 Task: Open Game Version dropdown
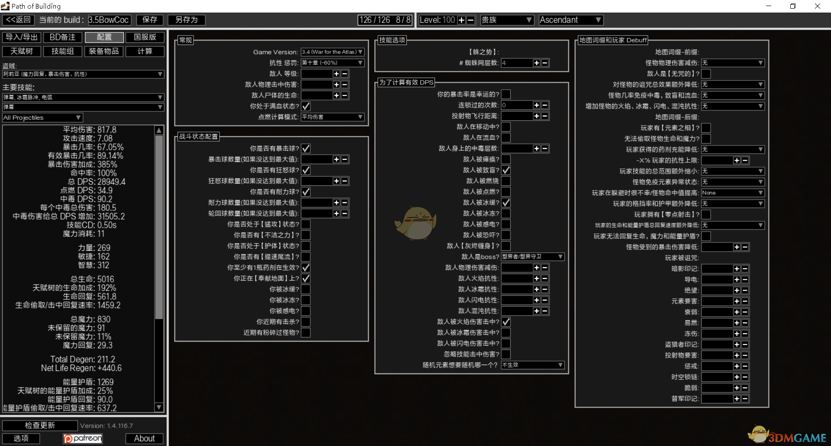[x=332, y=52]
